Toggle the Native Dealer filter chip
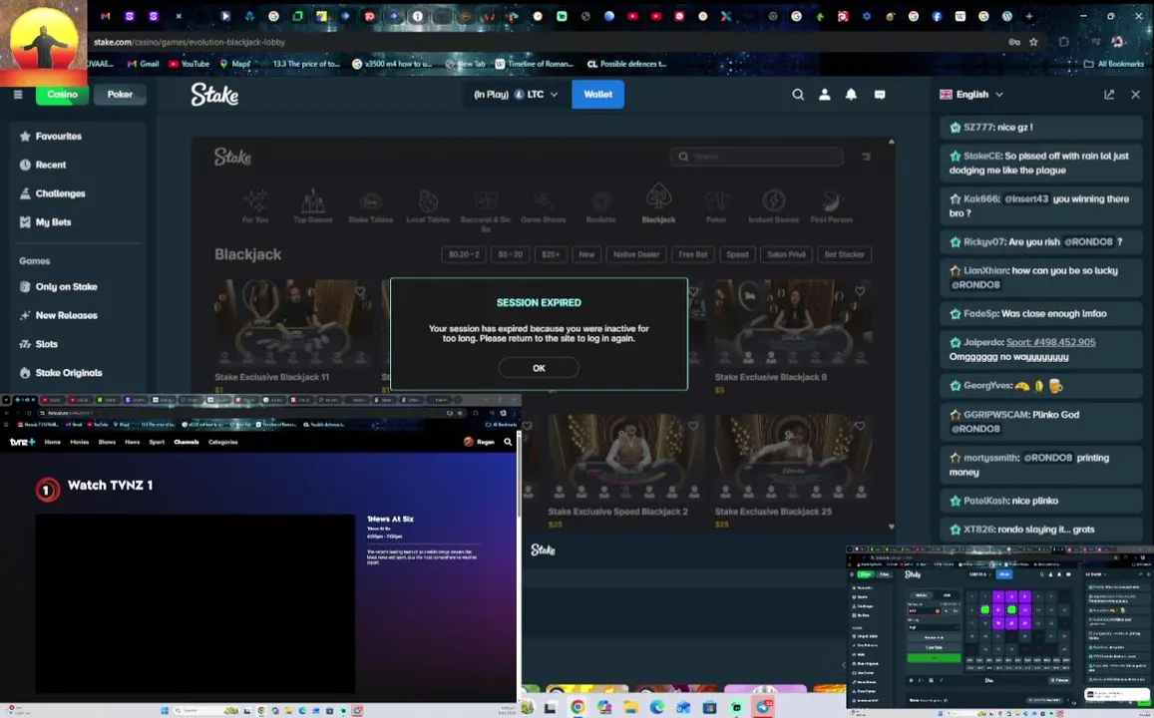The height and width of the screenshot is (718, 1154). point(636,254)
